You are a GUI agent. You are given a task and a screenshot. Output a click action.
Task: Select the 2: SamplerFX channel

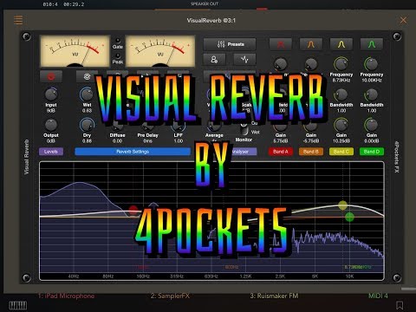click(x=170, y=296)
